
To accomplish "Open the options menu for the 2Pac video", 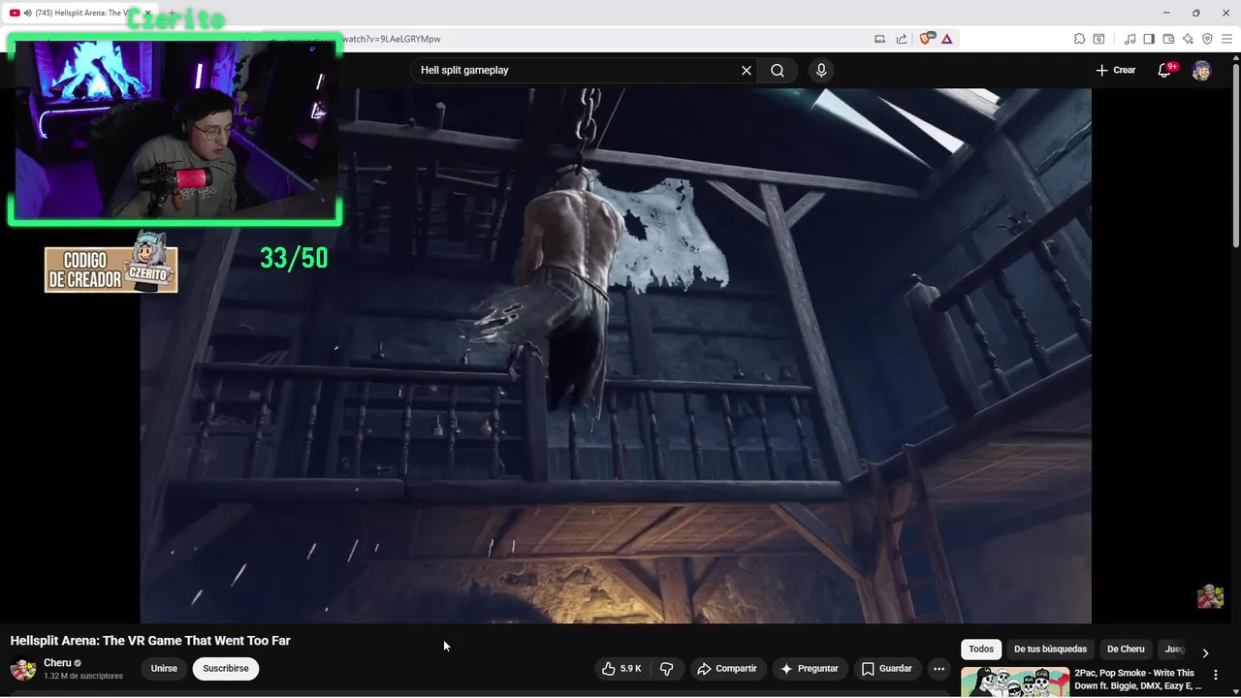I will click(1216, 675).
